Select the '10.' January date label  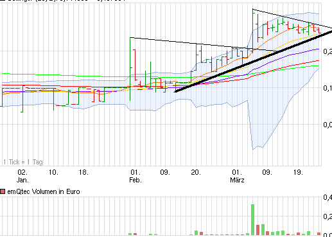point(53,172)
